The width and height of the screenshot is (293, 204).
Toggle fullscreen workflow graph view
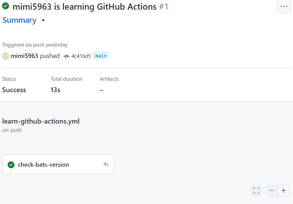click(x=256, y=191)
